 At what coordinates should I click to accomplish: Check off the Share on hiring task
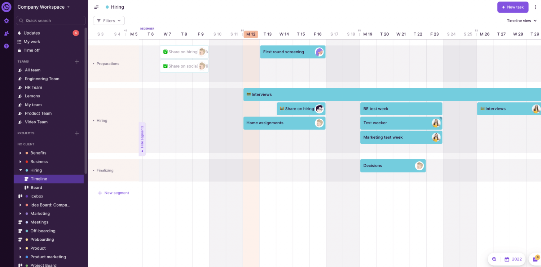[x=166, y=52]
